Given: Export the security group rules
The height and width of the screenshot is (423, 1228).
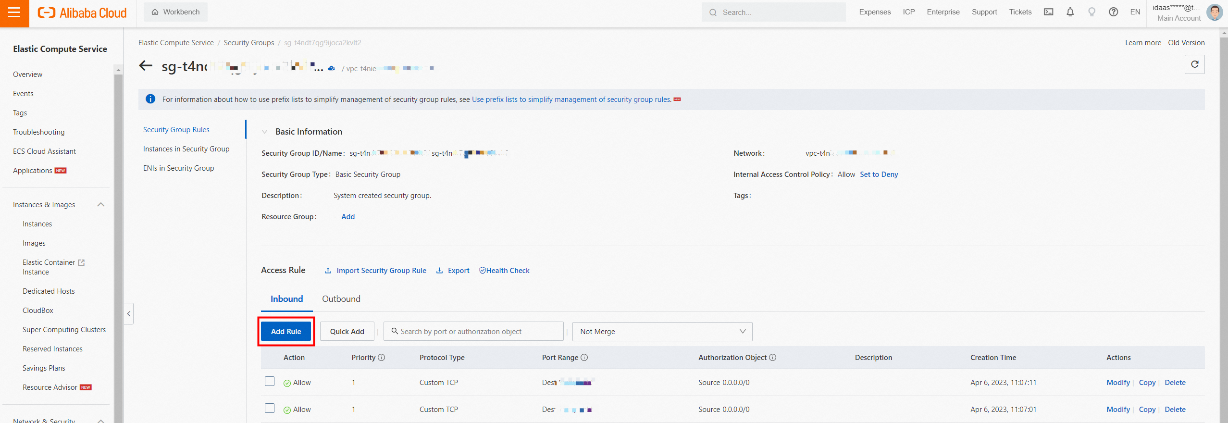Looking at the screenshot, I should pyautogui.click(x=453, y=271).
